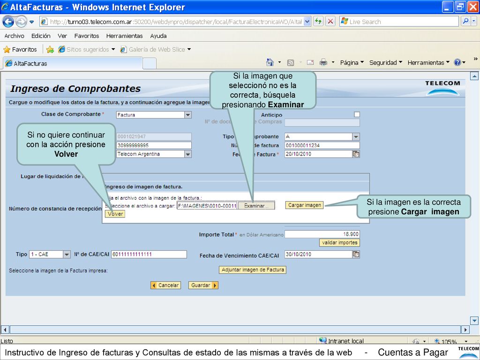Image resolution: width=480 pixels, height=360 pixels.
Task: Click the Fecha de Factura date field
Action: 318,154
